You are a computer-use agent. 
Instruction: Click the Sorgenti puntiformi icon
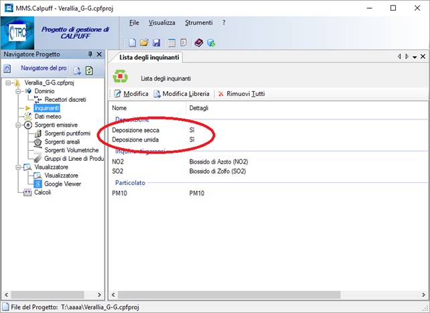[x=38, y=133]
